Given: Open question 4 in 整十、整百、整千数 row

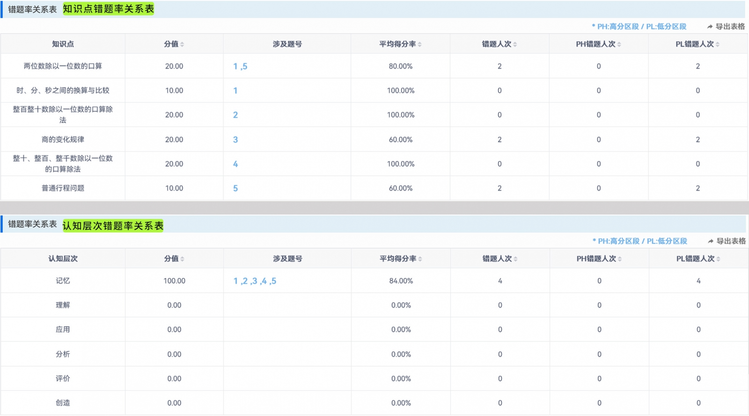Looking at the screenshot, I should click(235, 164).
